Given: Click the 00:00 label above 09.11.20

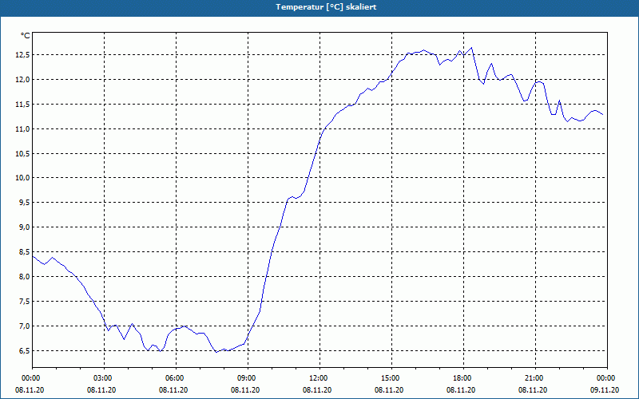Looking at the screenshot, I should coord(607,378).
